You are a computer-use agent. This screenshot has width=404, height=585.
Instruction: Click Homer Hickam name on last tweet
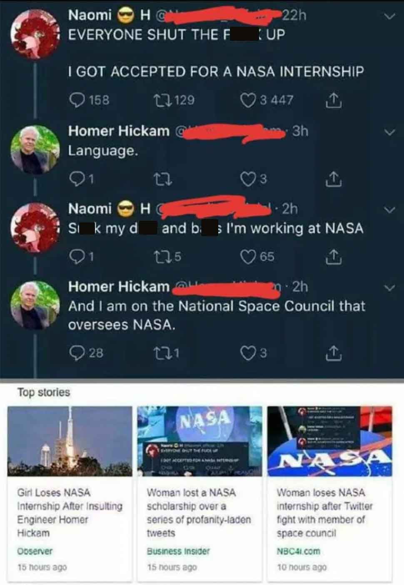click(119, 287)
